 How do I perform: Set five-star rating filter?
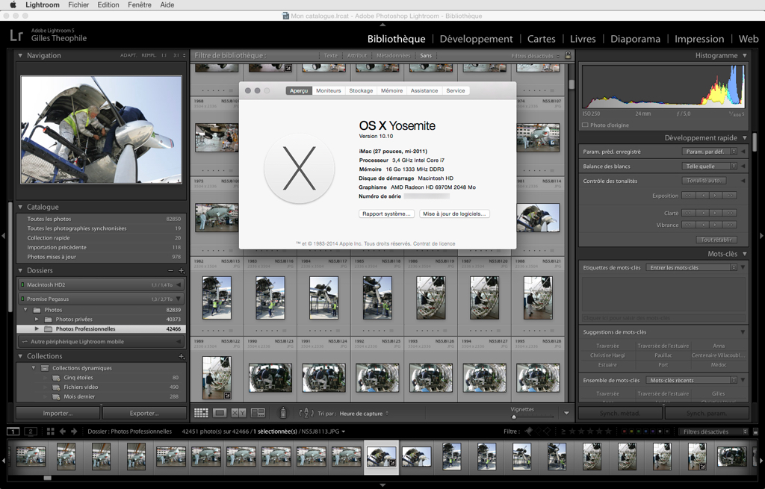(x=608, y=431)
